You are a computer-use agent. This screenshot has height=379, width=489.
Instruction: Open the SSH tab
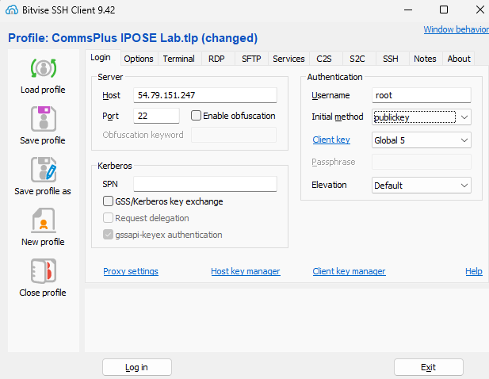coord(391,59)
